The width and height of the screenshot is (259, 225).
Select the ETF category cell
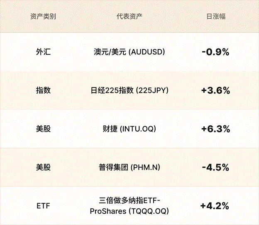[x=43, y=206]
